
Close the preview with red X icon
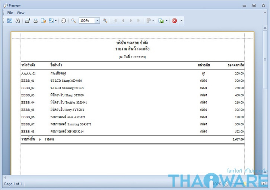click(x=174, y=21)
